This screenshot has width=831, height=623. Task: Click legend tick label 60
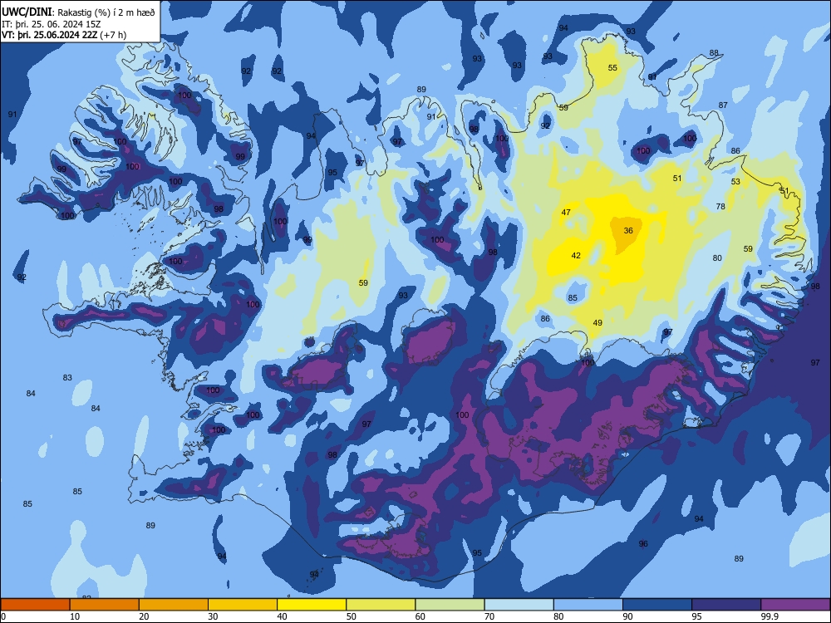tap(420, 616)
